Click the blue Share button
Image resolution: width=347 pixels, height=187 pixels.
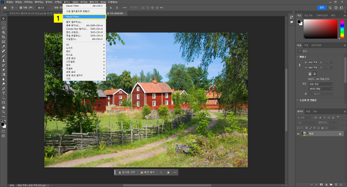coord(322,8)
